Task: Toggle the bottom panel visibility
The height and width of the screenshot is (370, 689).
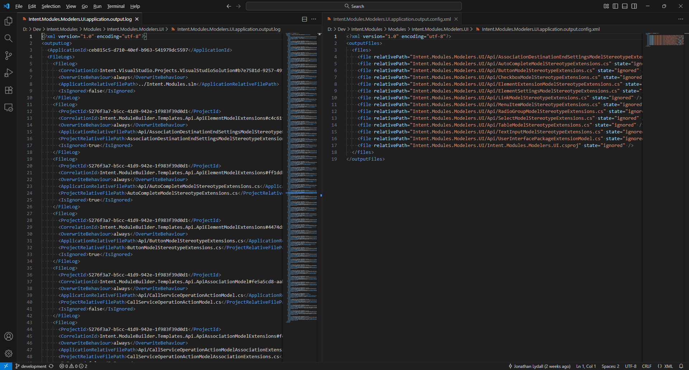Action: click(625, 6)
